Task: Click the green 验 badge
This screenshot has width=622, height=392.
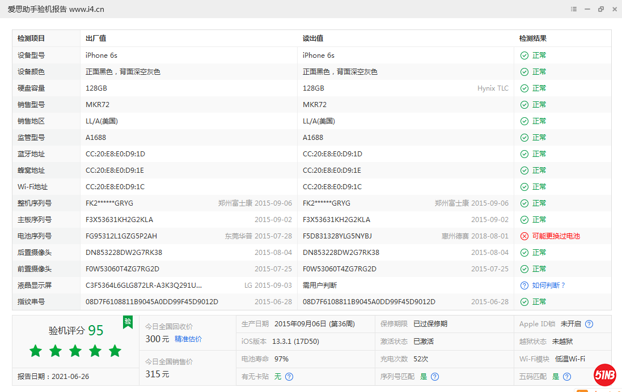Action: [x=128, y=322]
